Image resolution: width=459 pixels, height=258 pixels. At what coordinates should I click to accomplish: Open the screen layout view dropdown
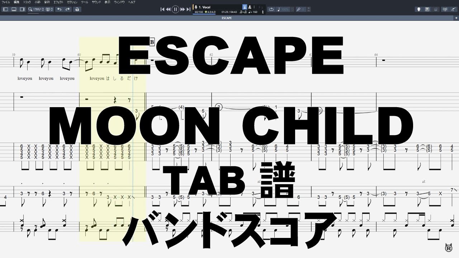[x=49, y=9]
